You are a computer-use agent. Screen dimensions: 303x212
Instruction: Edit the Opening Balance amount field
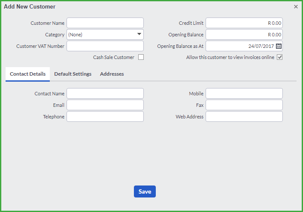(x=244, y=35)
